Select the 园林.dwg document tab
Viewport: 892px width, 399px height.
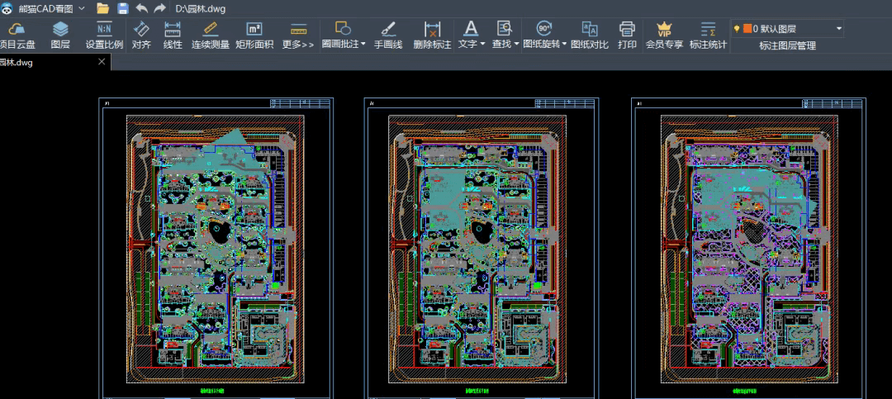[x=55, y=63]
